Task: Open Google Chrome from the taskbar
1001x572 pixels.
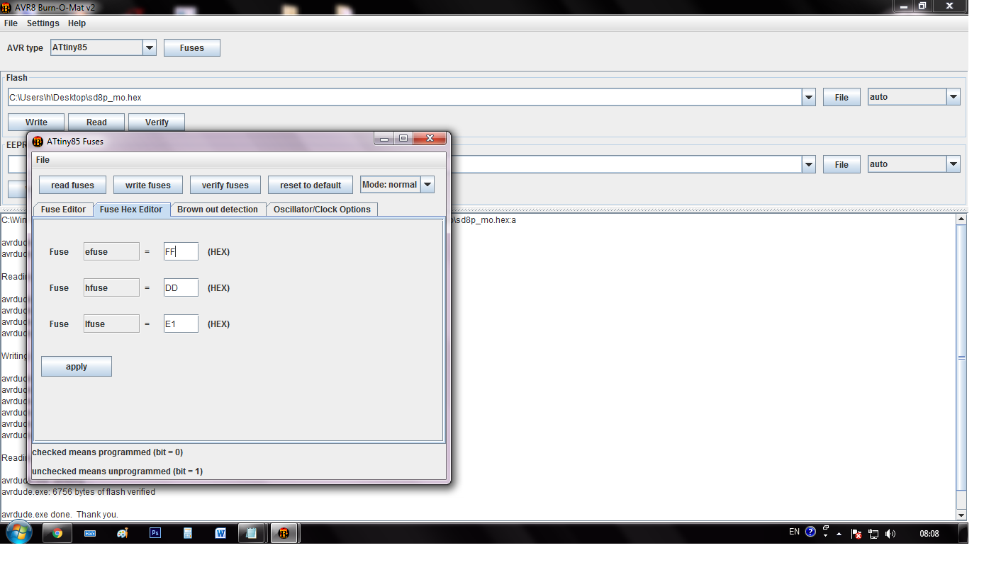Action: pyautogui.click(x=57, y=533)
